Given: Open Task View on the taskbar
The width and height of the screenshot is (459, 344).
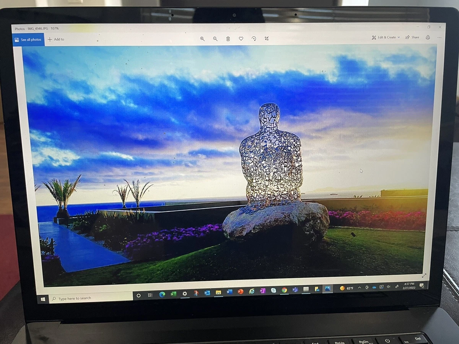Looking at the screenshot, I should pos(150,295).
